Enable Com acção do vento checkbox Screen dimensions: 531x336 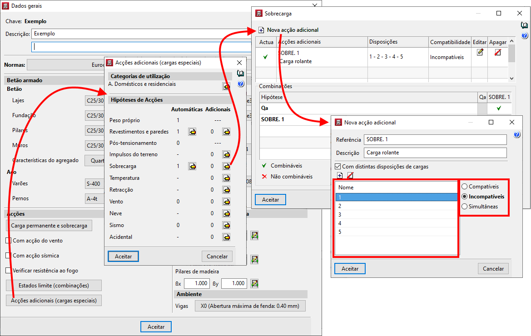coord(9,241)
